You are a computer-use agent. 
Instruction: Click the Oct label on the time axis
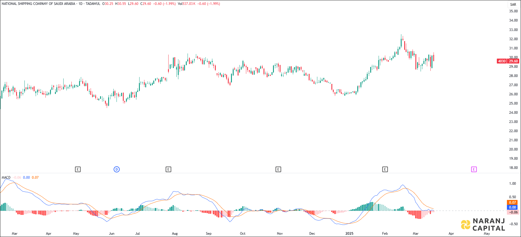tap(243, 234)
